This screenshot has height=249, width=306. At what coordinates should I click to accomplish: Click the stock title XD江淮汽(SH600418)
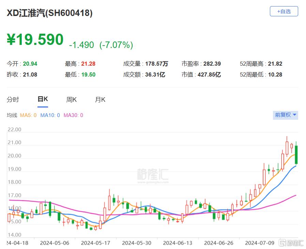pyautogui.click(x=49, y=13)
